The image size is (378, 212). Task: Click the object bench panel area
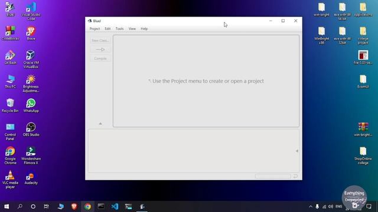[194, 151]
